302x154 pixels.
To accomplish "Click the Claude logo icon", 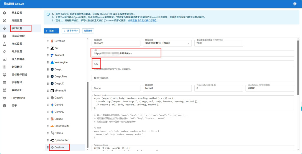I will [52, 119].
